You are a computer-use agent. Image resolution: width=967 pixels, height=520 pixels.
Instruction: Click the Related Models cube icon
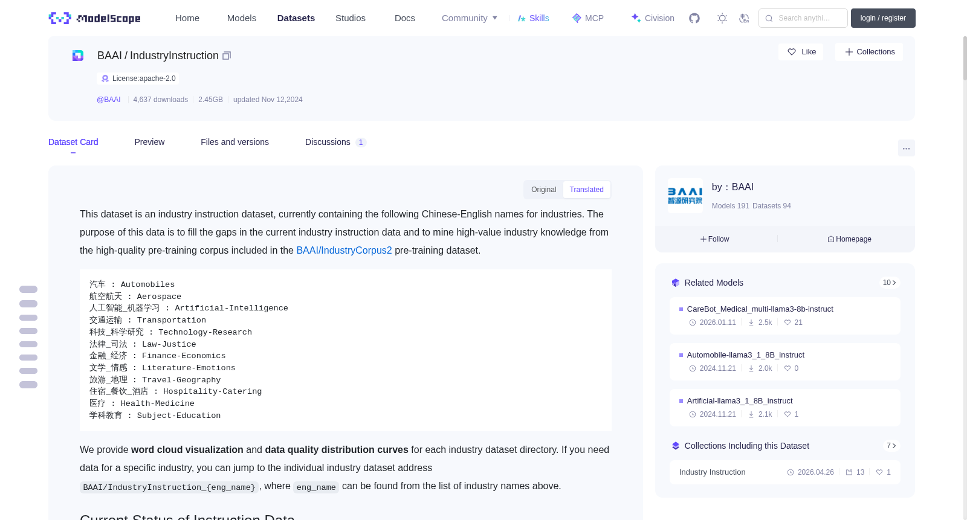click(x=676, y=283)
